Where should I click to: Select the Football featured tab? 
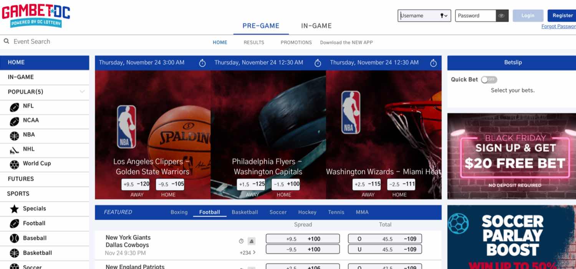point(210,212)
